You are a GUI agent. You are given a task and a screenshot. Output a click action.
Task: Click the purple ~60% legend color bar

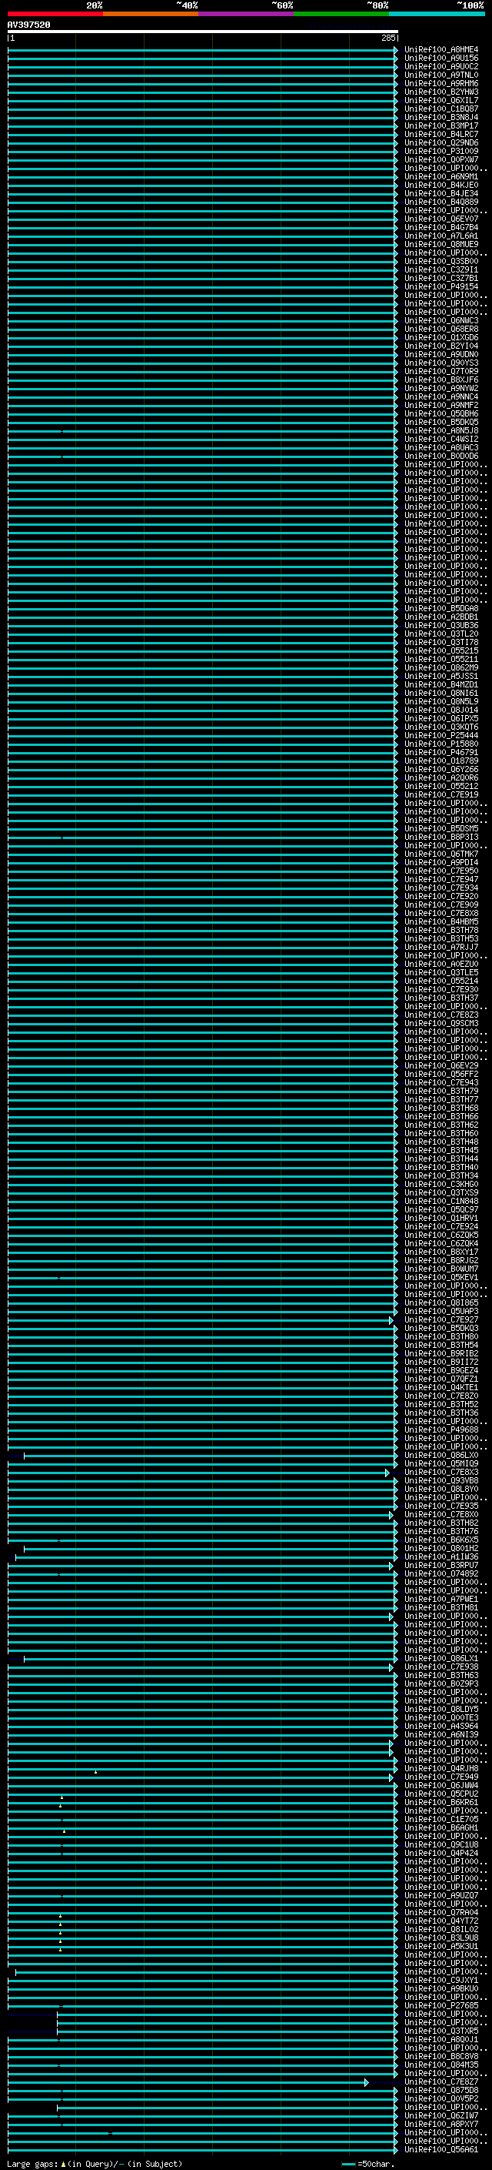pos(247,14)
